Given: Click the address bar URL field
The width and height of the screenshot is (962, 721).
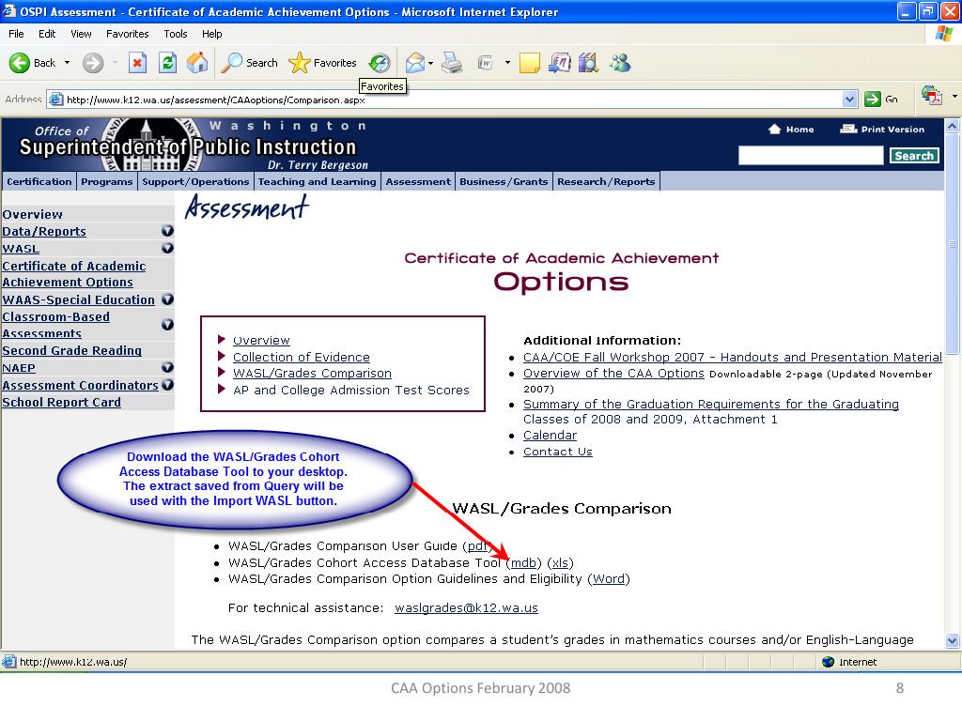Looking at the screenshot, I should [x=453, y=100].
